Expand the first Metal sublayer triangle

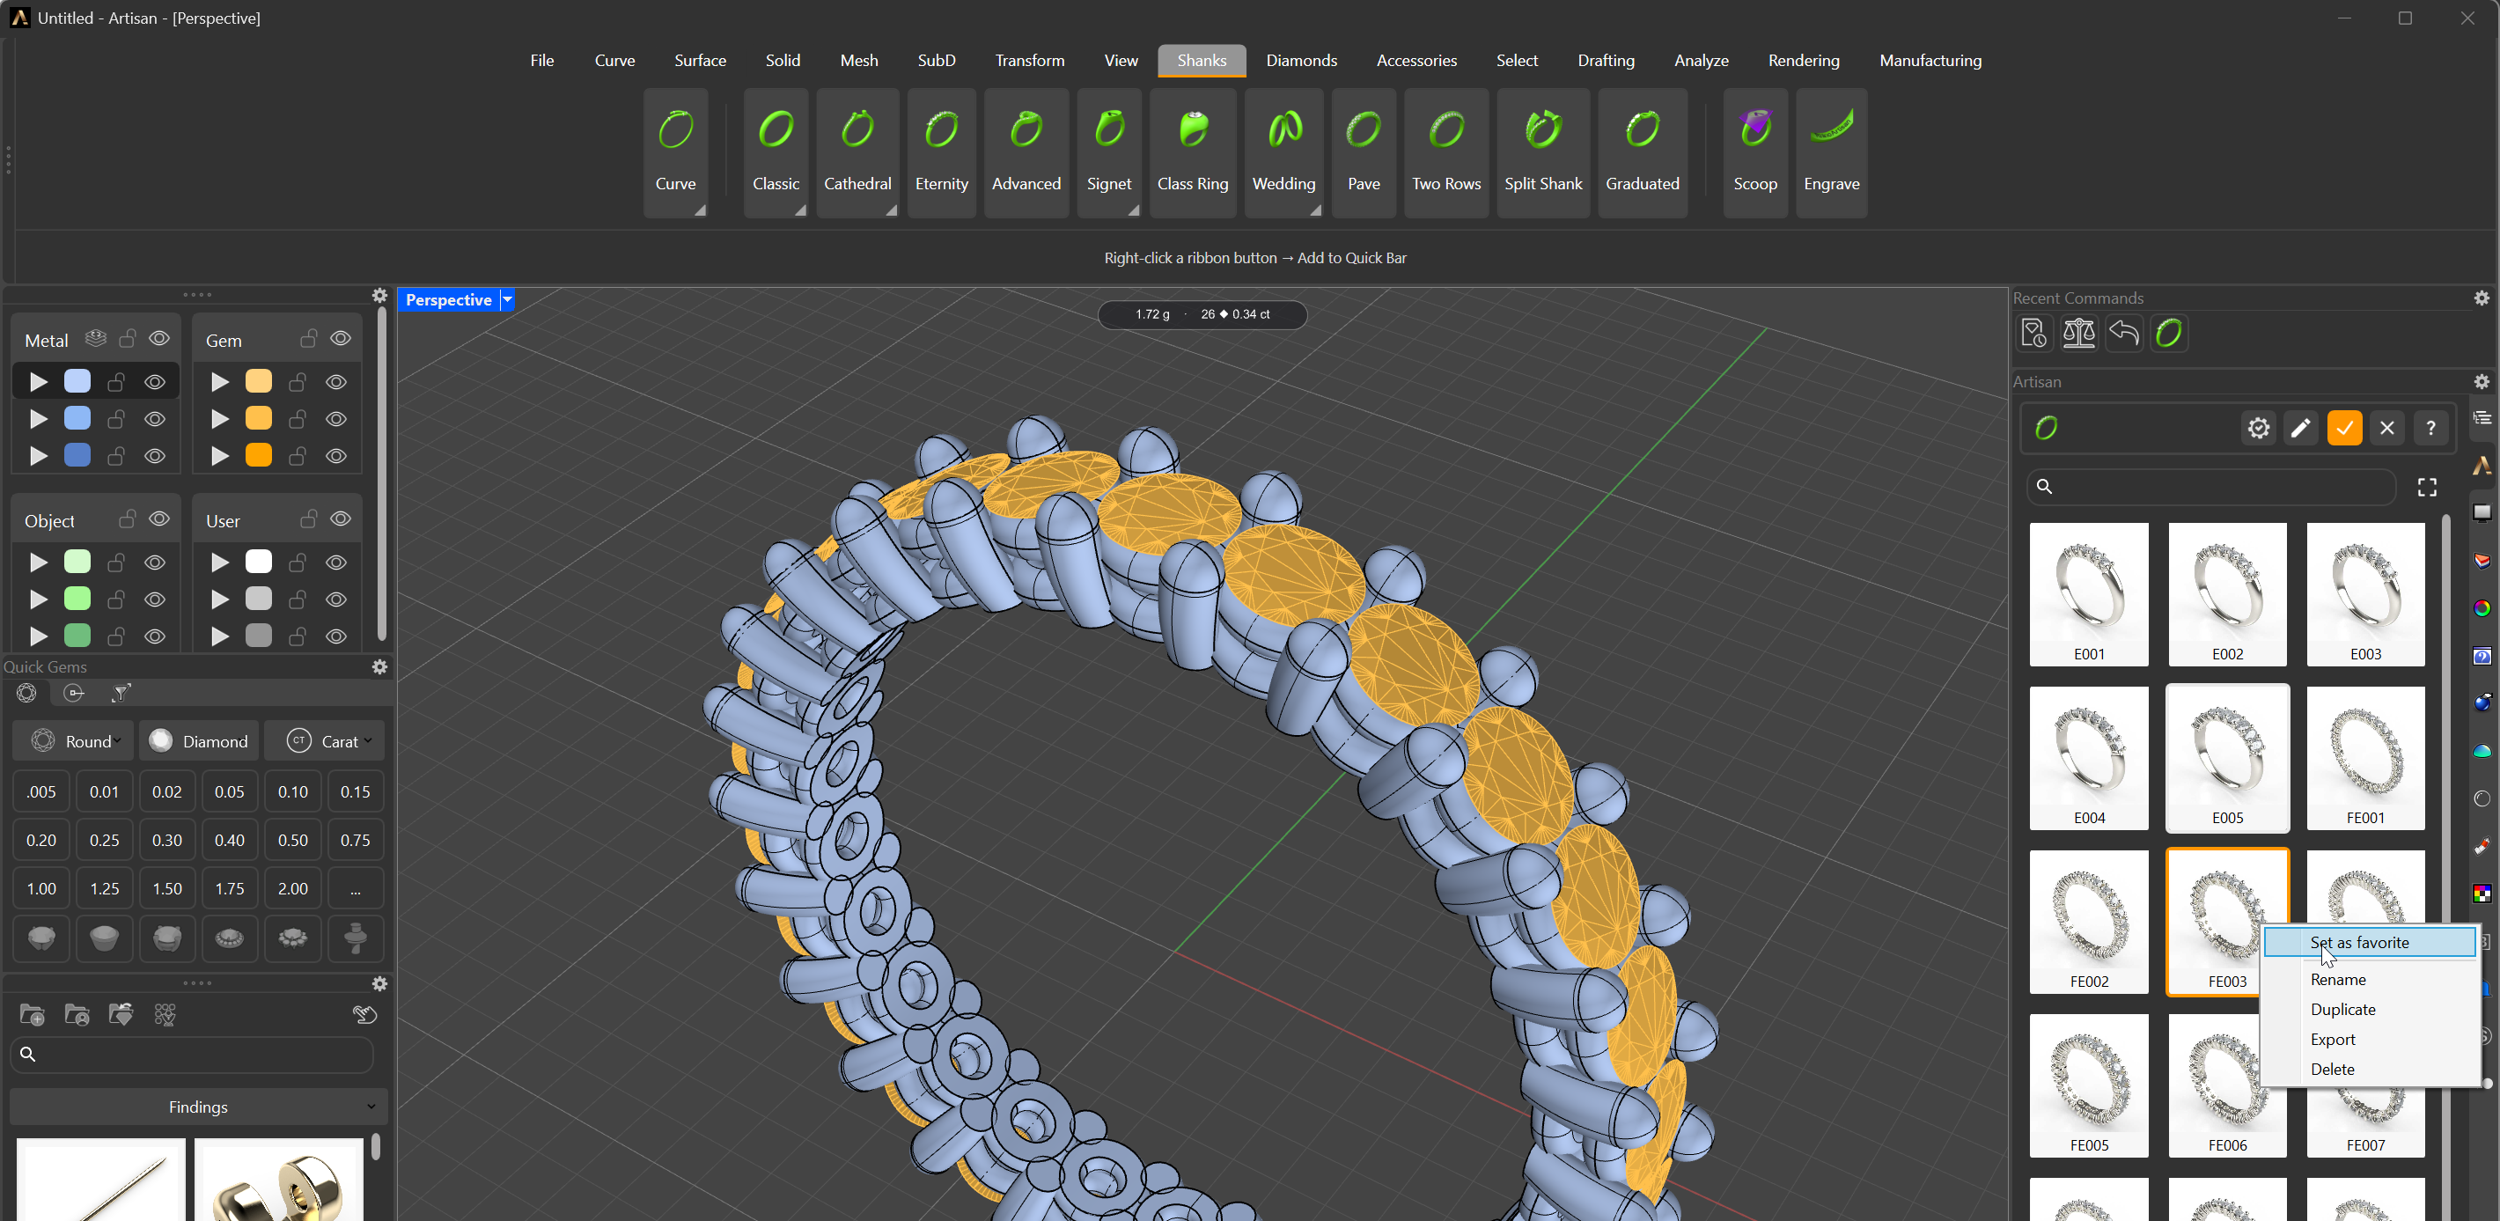[x=38, y=382]
